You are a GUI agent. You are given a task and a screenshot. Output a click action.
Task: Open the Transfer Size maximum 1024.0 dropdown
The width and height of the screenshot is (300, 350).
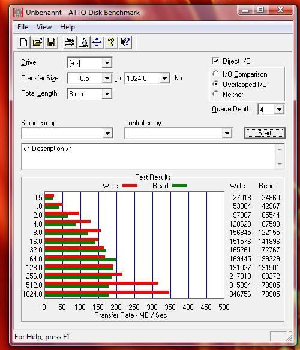click(165, 79)
